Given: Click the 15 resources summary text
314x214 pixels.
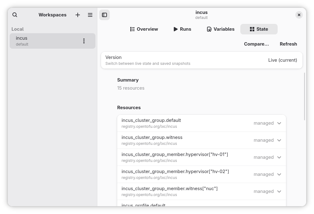Looking at the screenshot, I should (x=131, y=88).
